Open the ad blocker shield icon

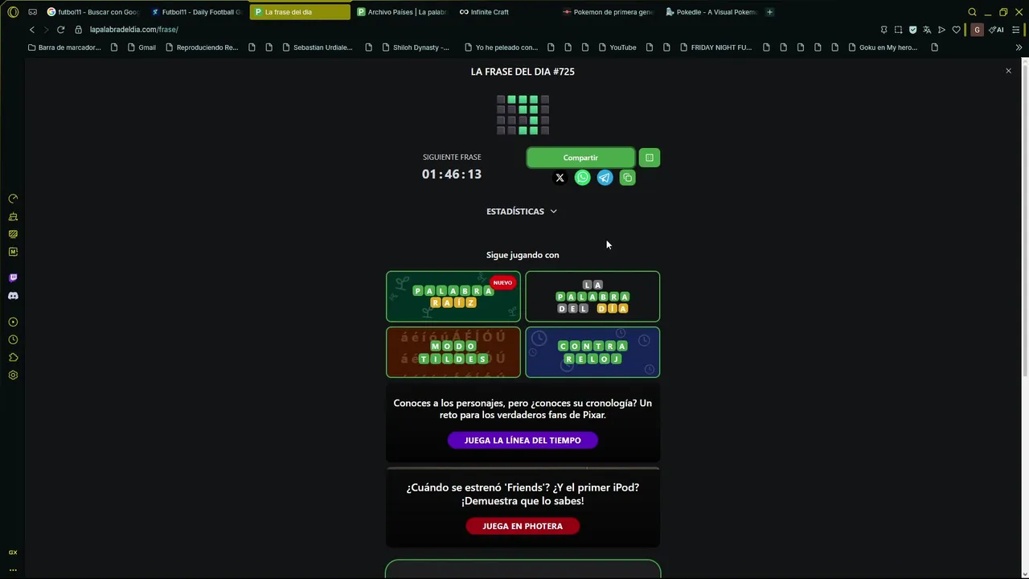click(912, 30)
